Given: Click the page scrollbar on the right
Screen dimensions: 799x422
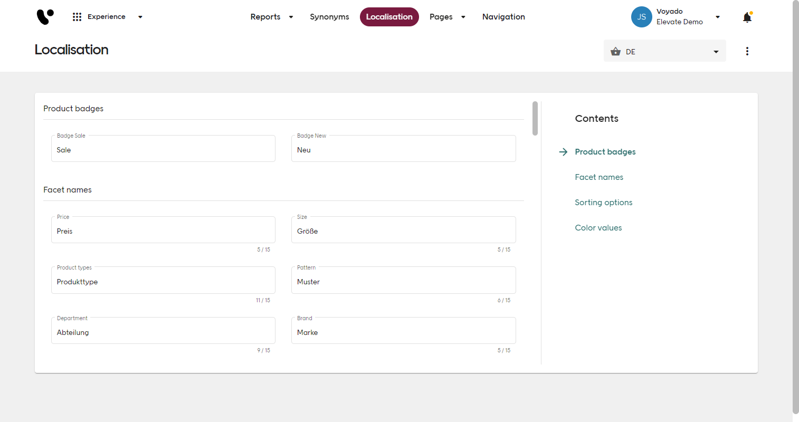Looking at the screenshot, I should coord(796,207).
